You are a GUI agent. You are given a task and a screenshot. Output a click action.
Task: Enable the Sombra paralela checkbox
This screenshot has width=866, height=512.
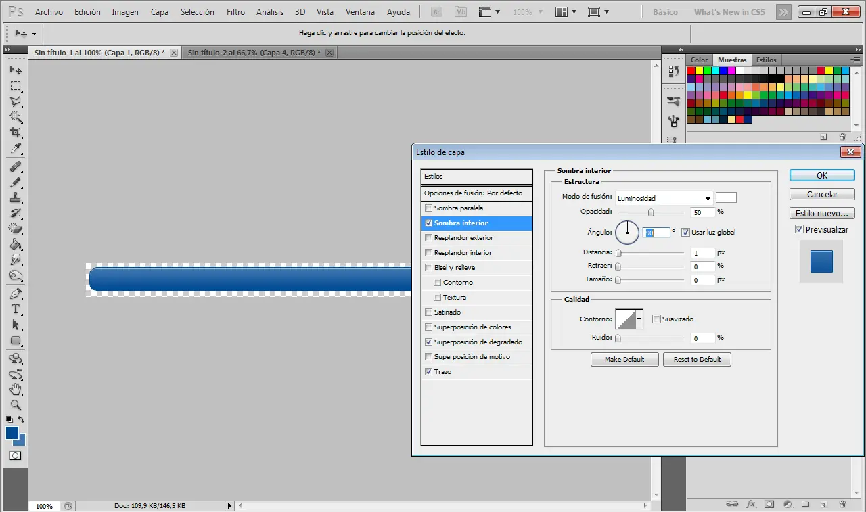[x=428, y=208]
